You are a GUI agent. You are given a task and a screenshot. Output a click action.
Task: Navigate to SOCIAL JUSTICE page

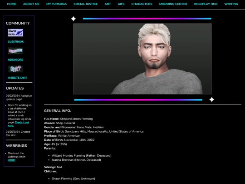pos(86,4)
